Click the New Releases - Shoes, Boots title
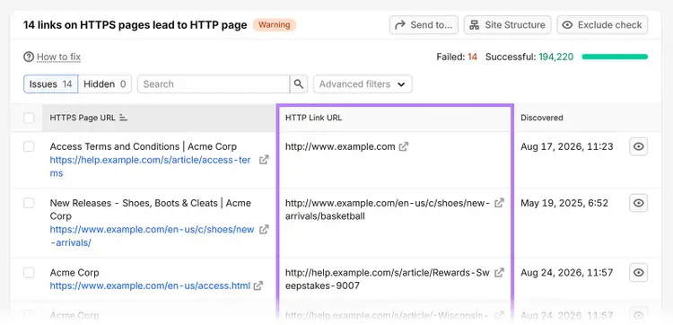 (x=150, y=209)
